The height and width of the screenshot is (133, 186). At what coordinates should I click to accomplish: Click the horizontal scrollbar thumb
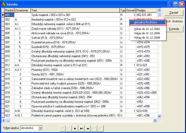(8, 120)
